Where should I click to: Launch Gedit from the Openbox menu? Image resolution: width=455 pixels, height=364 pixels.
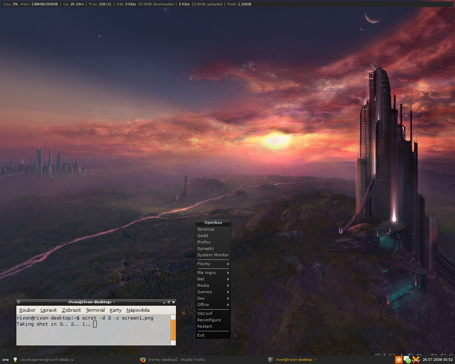[x=213, y=236]
